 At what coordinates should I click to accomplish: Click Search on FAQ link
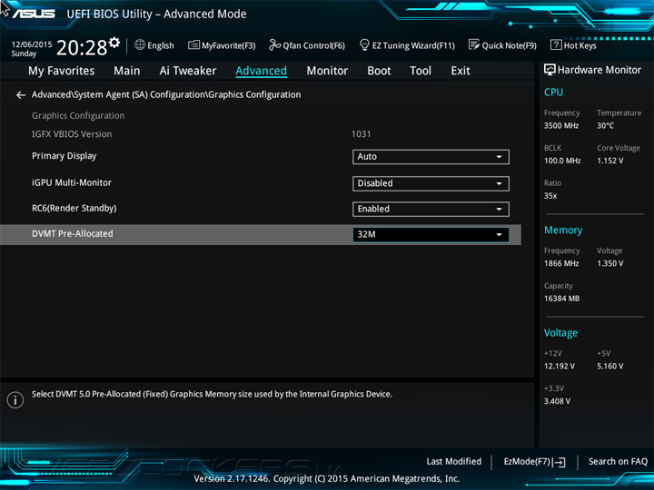[619, 462]
